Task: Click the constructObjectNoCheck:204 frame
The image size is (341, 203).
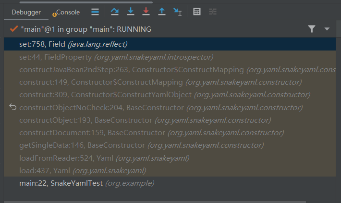Action: click(161, 108)
